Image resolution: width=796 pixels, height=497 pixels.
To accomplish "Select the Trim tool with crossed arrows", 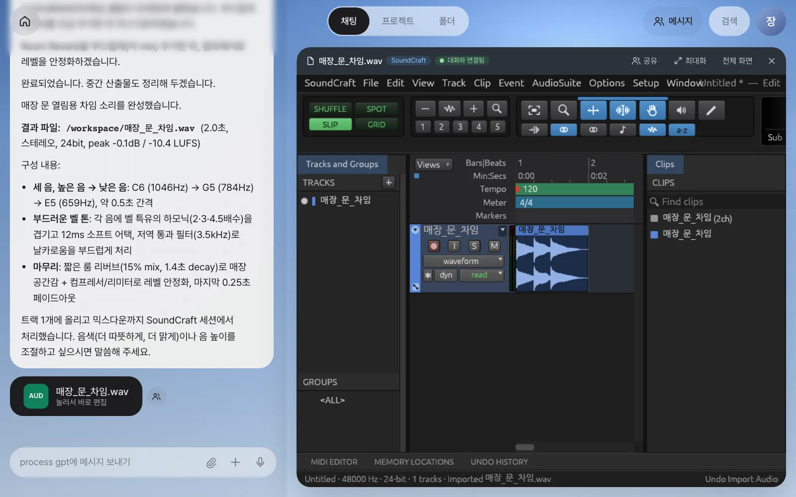I will (x=593, y=110).
